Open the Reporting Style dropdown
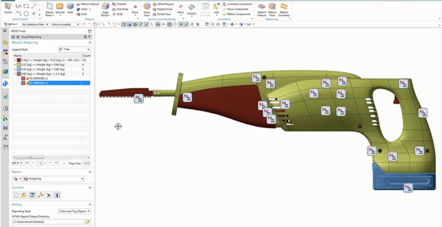Image resolution: width=442 pixels, height=227 pixels. pos(75,211)
